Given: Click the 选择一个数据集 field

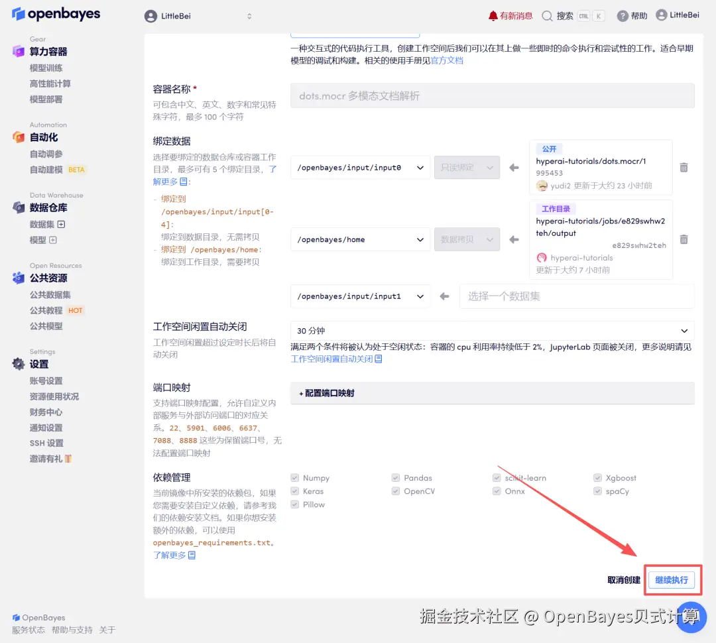Looking at the screenshot, I should click(577, 296).
